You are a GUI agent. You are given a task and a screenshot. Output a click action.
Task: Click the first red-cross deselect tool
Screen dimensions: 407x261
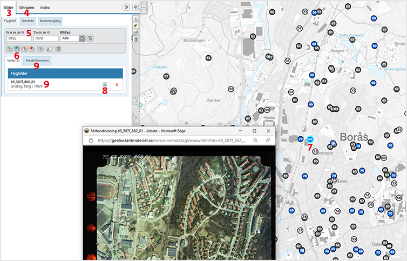pos(24,48)
